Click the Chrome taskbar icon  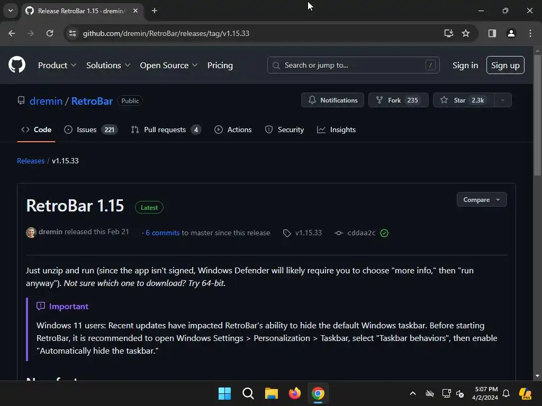(x=318, y=393)
